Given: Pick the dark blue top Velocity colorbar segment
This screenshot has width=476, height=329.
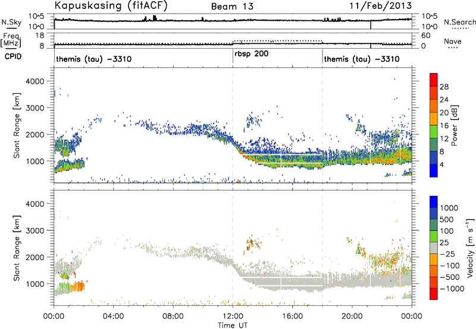Looking at the screenshot, I should click(434, 202).
